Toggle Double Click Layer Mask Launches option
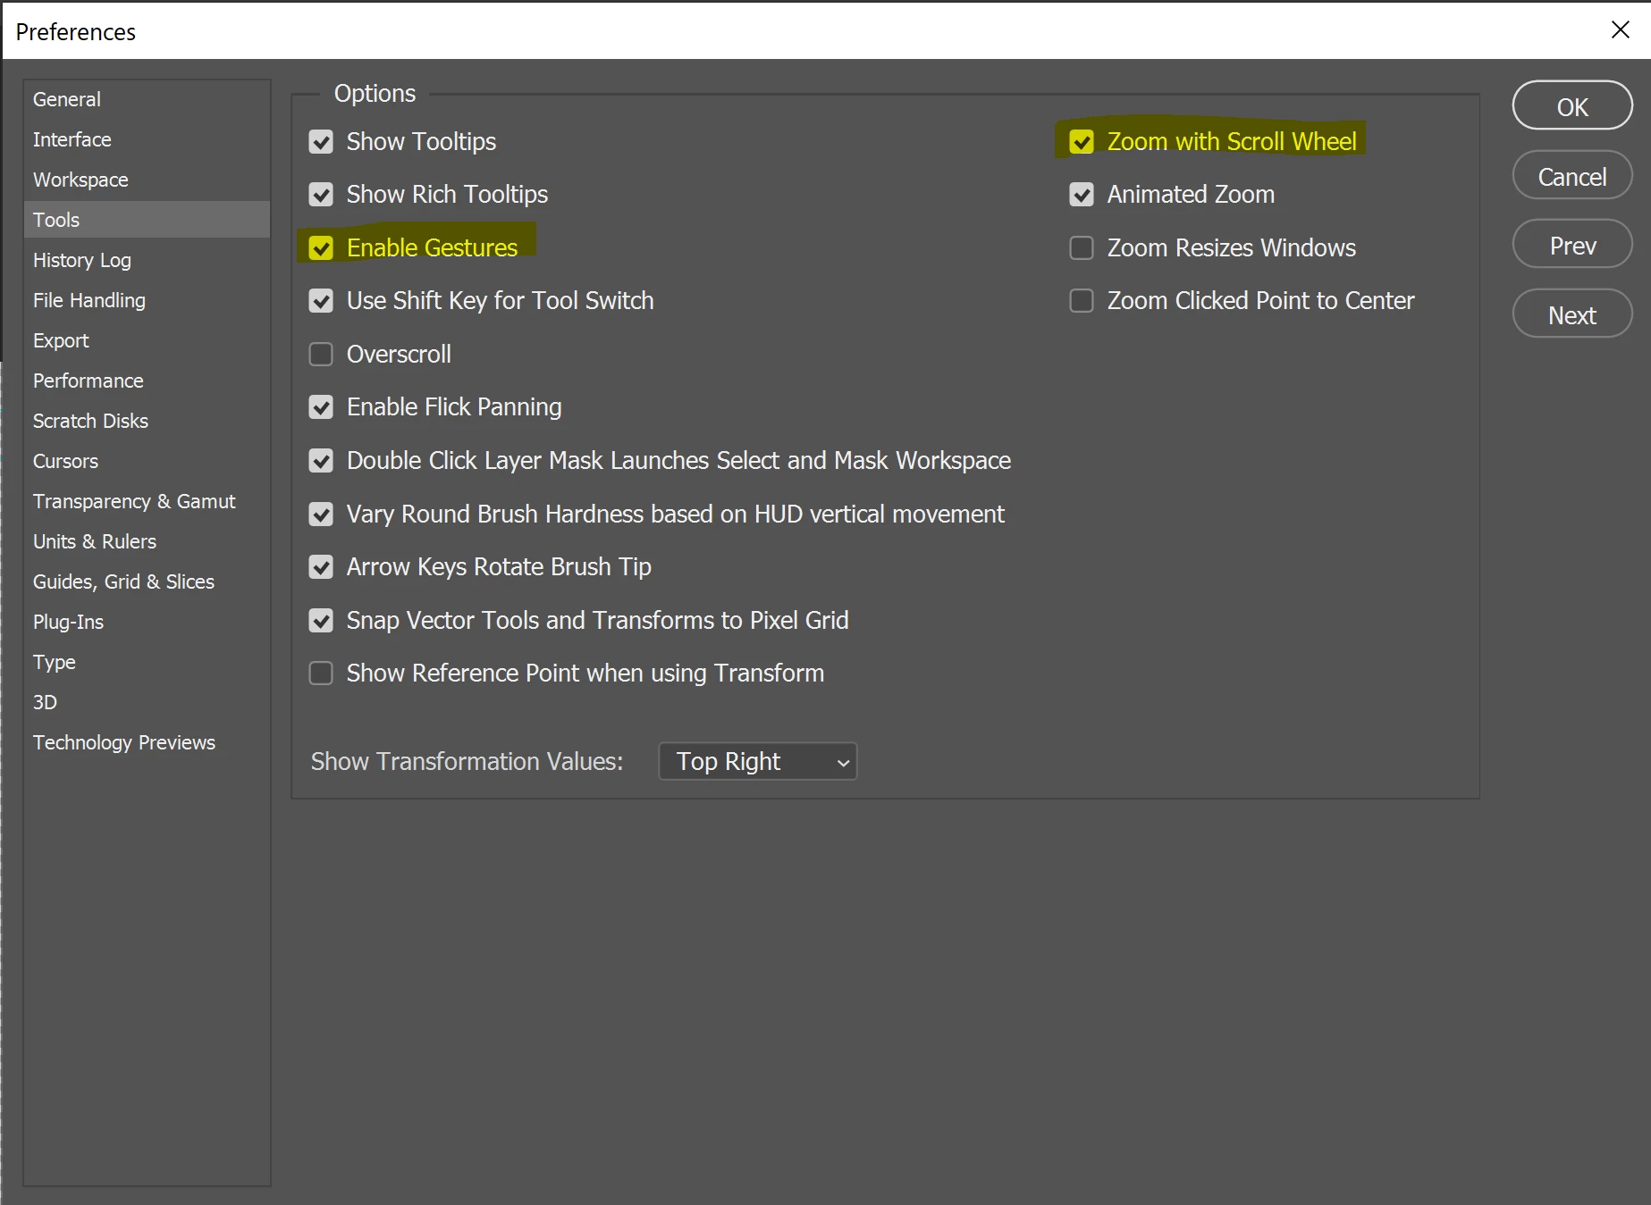 coord(321,461)
